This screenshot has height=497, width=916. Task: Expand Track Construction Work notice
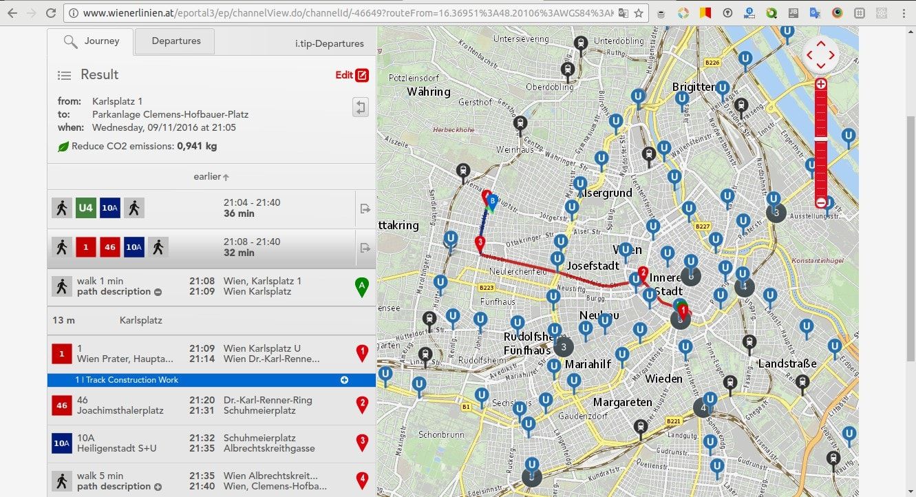coord(344,380)
